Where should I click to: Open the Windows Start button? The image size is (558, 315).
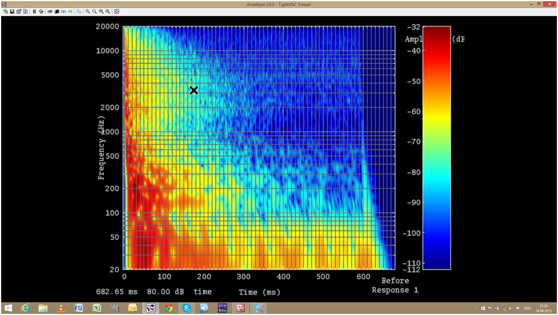point(9,308)
